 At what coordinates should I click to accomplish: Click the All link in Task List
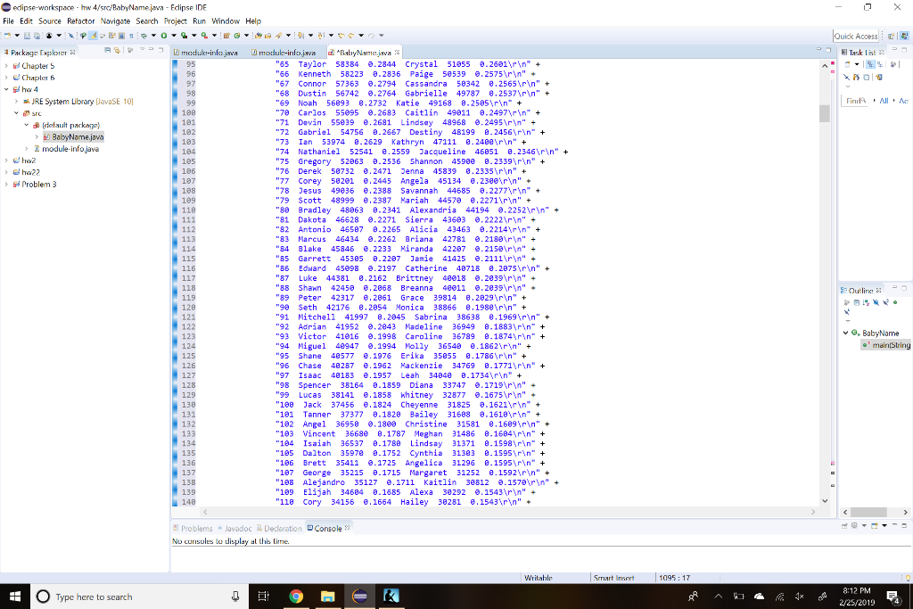pos(884,101)
